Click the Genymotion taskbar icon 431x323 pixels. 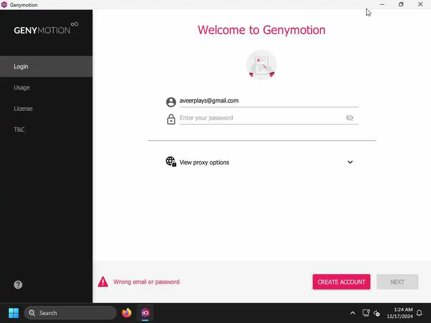pyautogui.click(x=145, y=313)
